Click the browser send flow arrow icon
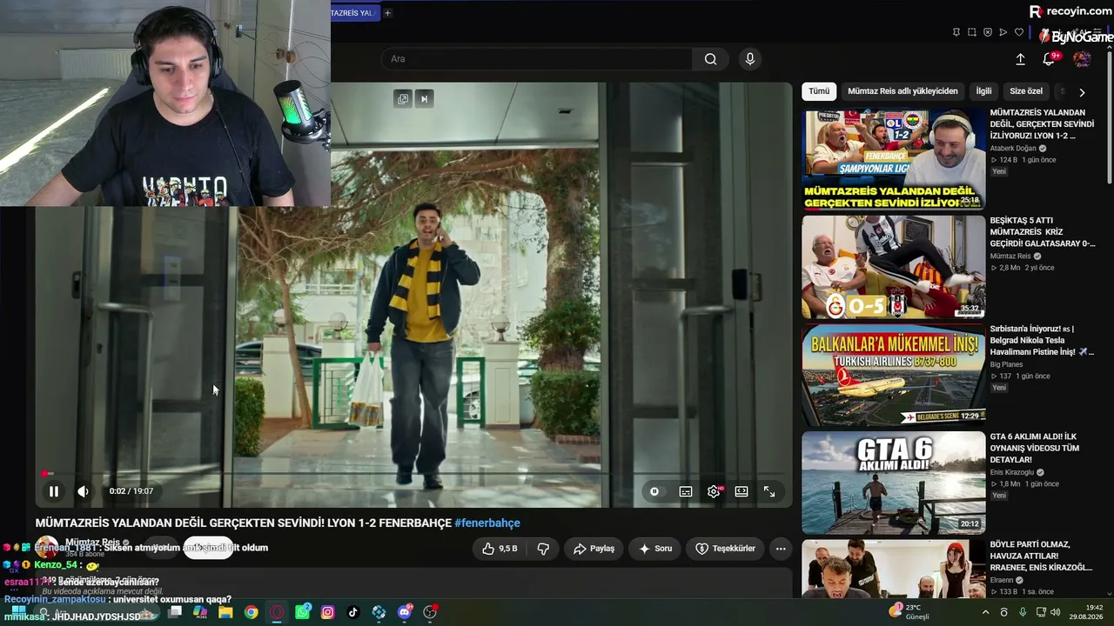 [x=1003, y=32]
